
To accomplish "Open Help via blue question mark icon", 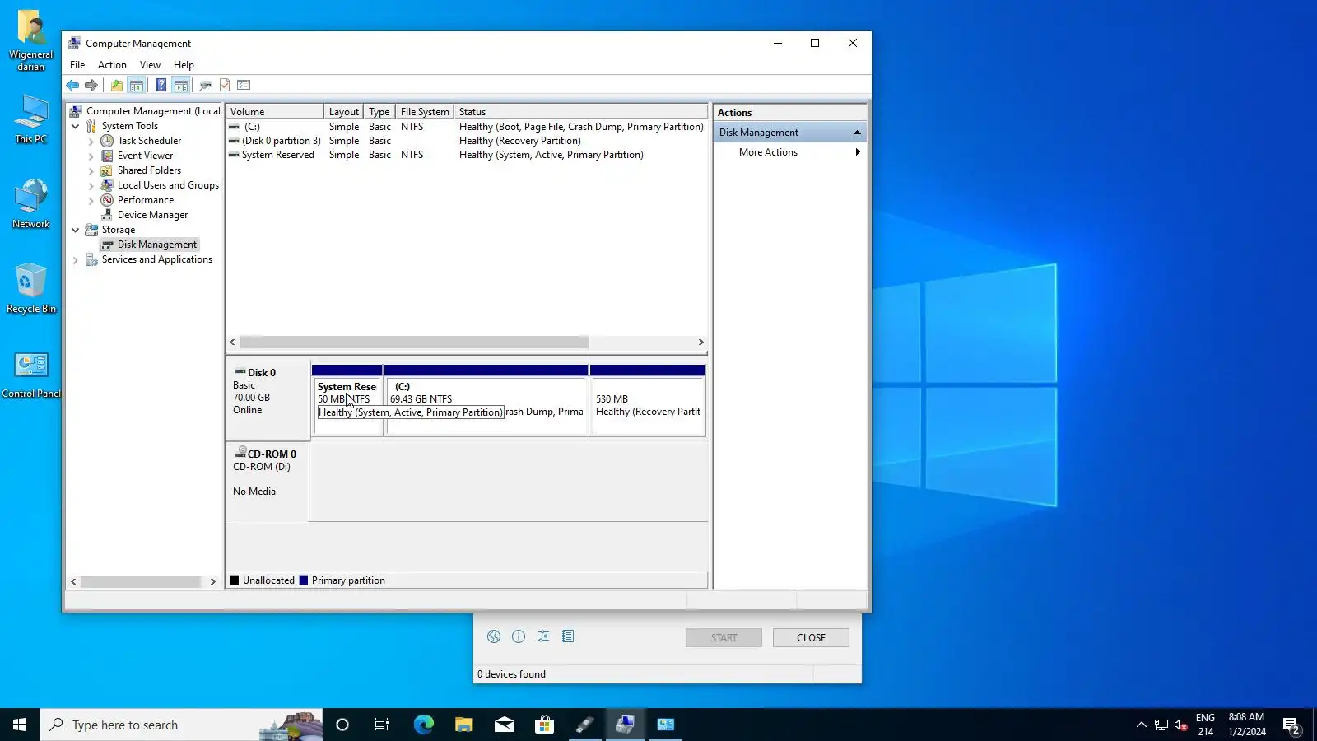I will (x=161, y=85).
